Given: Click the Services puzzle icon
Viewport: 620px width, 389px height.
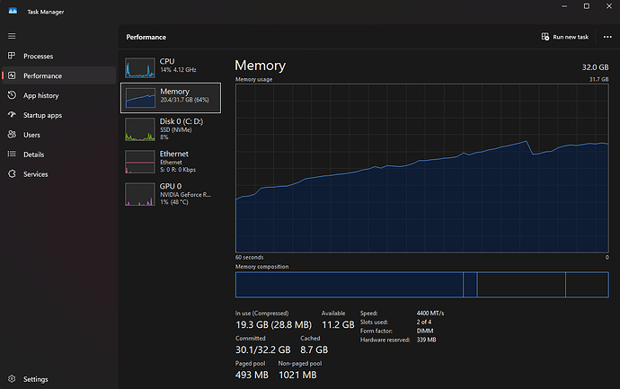Looking at the screenshot, I should point(12,174).
